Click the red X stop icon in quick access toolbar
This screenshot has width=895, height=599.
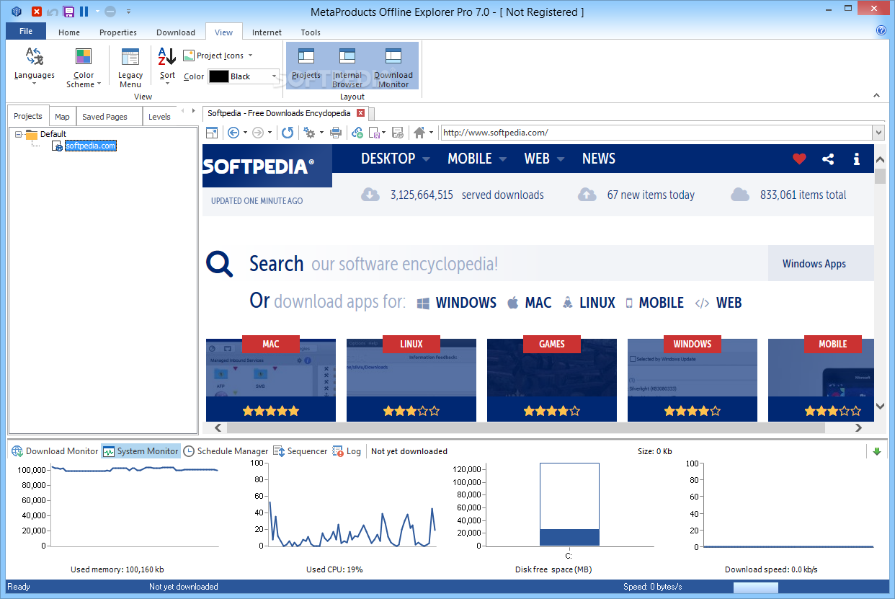(x=37, y=12)
